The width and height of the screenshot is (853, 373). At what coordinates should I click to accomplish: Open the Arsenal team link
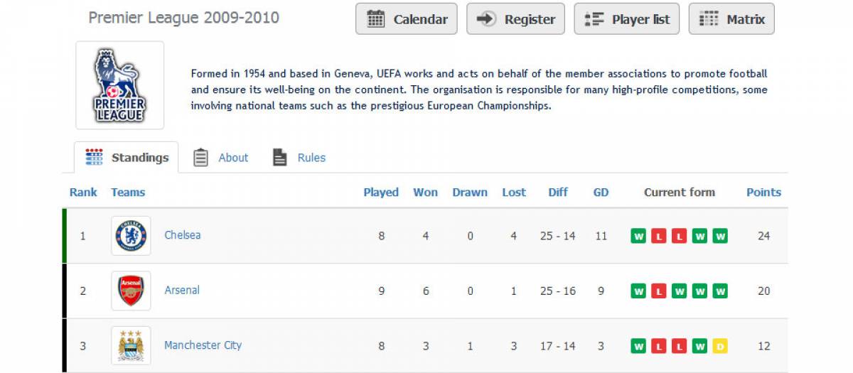pos(182,290)
